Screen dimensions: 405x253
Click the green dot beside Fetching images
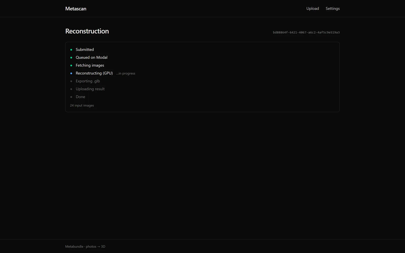[71, 66]
